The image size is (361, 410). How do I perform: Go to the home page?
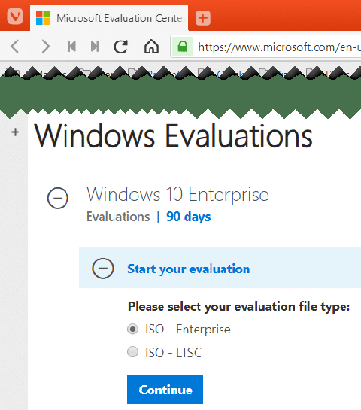pyautogui.click(x=151, y=47)
